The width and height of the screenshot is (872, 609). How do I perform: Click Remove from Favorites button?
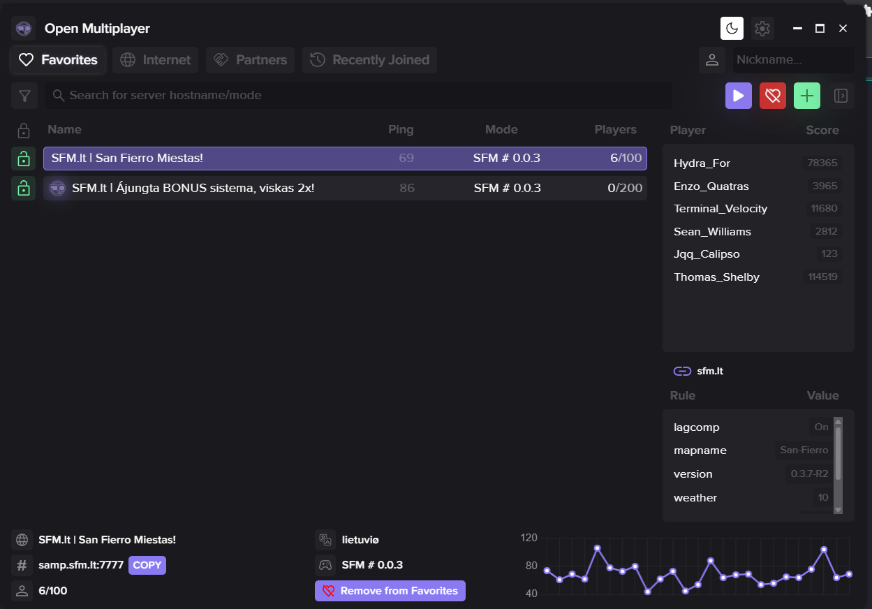pyautogui.click(x=390, y=591)
